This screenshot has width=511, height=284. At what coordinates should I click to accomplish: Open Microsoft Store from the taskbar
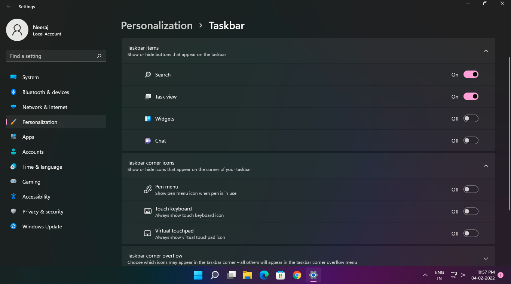[281, 275]
